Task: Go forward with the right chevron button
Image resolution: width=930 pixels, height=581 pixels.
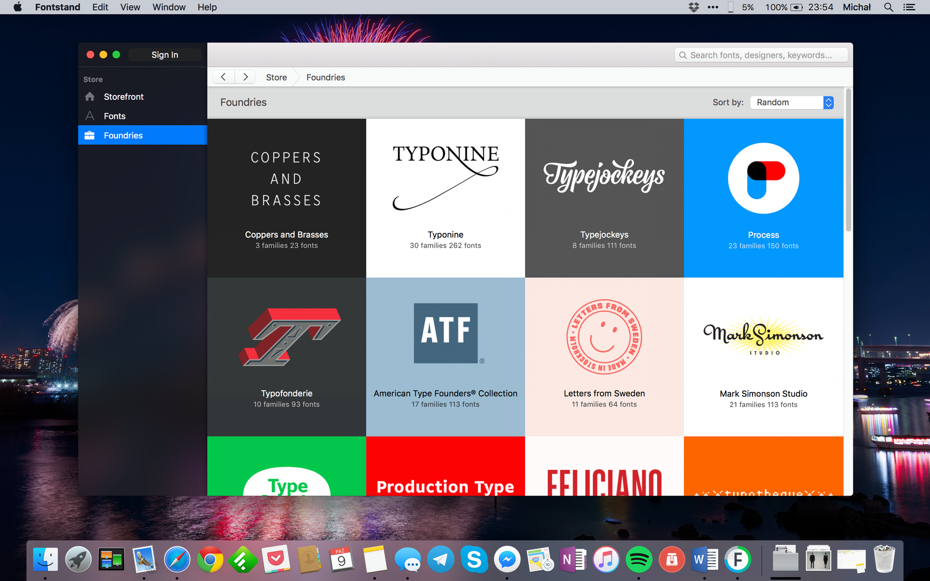Action: (245, 77)
